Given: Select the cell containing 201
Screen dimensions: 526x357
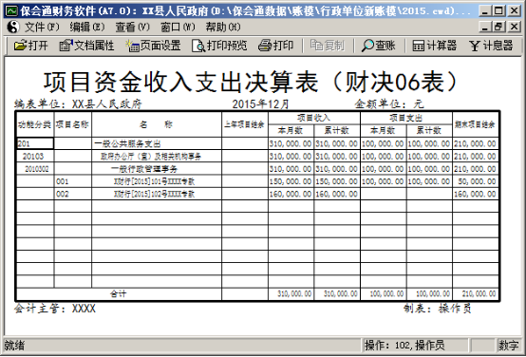Looking at the screenshot, I should pos(35,143).
